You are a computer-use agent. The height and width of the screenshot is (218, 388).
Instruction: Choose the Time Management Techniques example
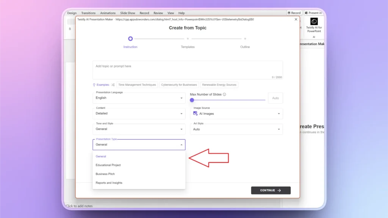click(x=137, y=85)
